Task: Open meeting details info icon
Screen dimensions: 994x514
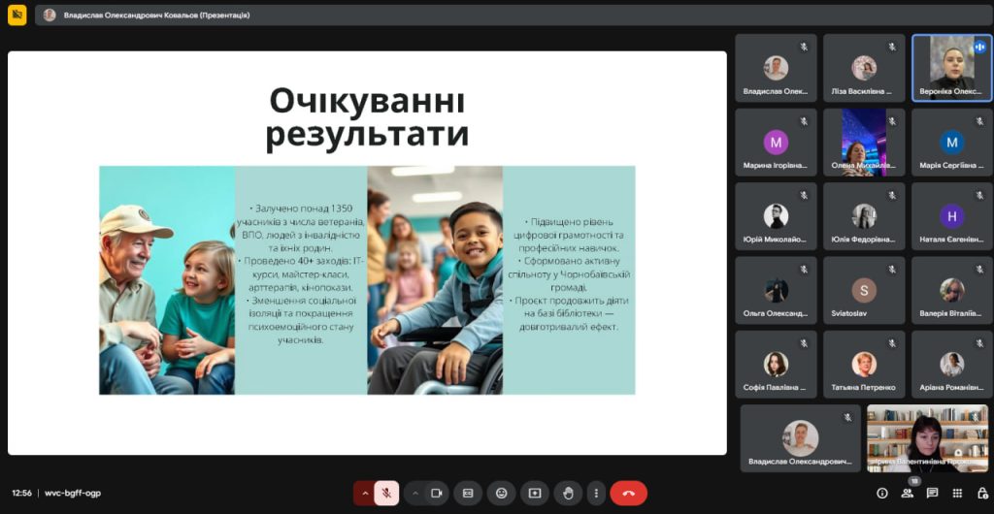Action: [x=881, y=493]
